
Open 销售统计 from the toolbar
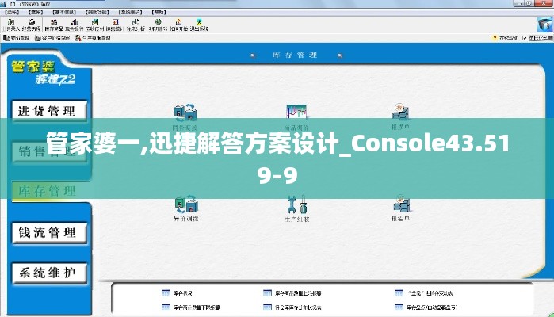point(116,25)
